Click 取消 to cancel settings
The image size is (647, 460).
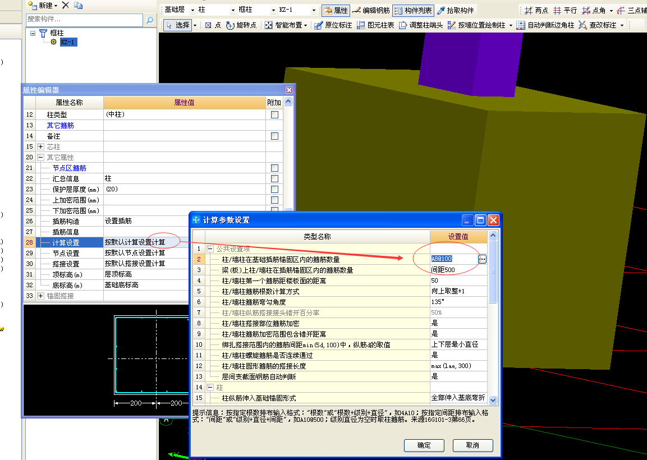click(473, 445)
